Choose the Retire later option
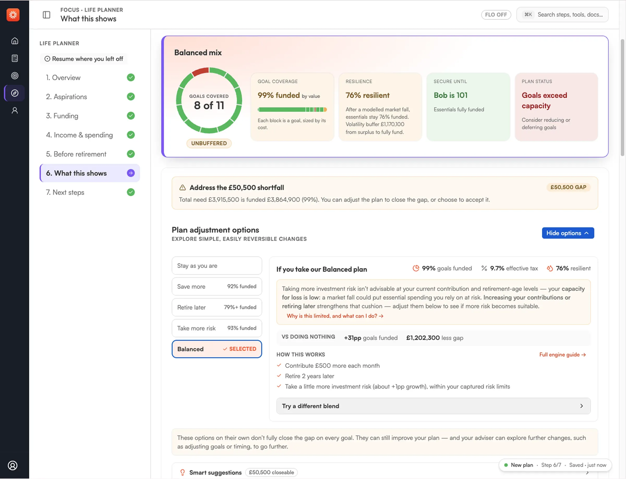Image resolution: width=626 pixels, height=479 pixels. 216,307
